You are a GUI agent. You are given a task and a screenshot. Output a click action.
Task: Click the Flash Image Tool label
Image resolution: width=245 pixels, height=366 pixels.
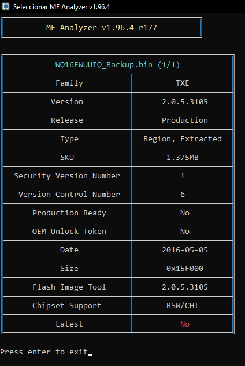[x=69, y=287]
